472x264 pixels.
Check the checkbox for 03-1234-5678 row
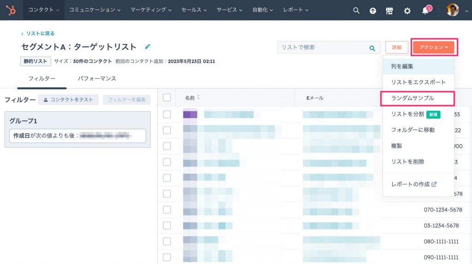167,225
